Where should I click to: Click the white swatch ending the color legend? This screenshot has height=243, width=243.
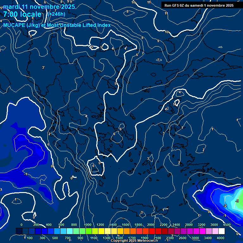click(x=221, y=231)
